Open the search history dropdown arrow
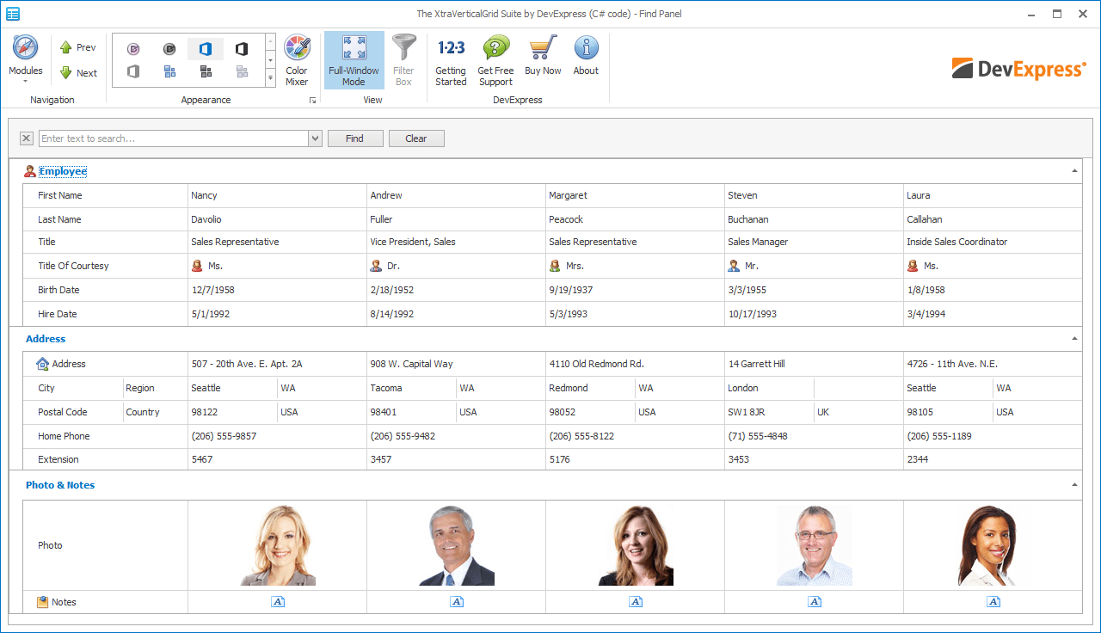This screenshot has width=1101, height=633. pyautogui.click(x=315, y=138)
